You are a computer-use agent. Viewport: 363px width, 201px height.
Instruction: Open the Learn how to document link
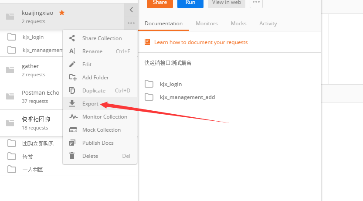point(200,42)
